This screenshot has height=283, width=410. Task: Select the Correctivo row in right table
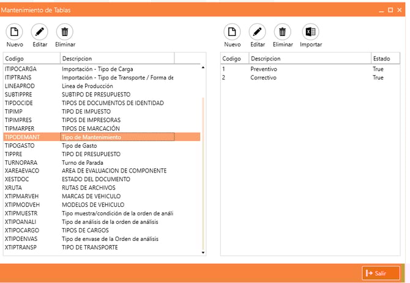coord(294,78)
